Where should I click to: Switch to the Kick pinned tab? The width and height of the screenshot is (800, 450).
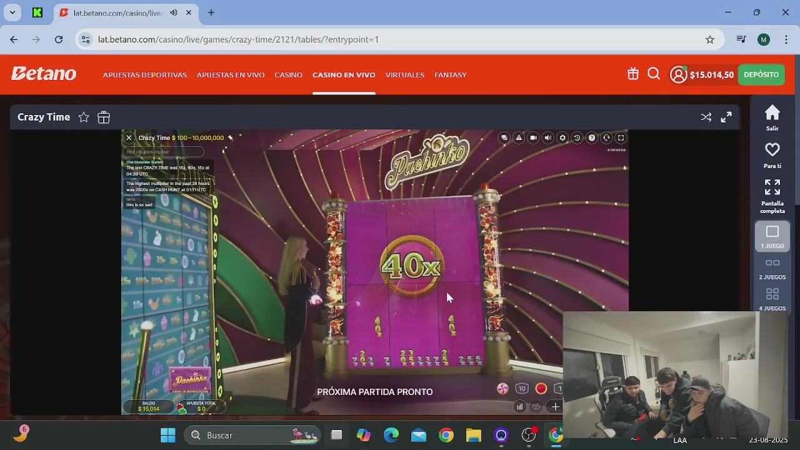coord(37,12)
